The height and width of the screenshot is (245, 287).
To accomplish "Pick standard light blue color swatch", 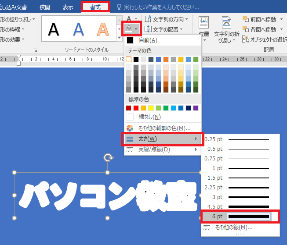I will 173,108.
